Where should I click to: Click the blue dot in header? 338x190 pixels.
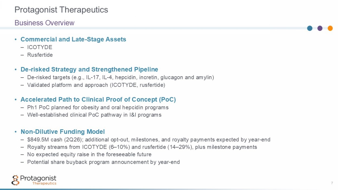[x=310, y=28]
